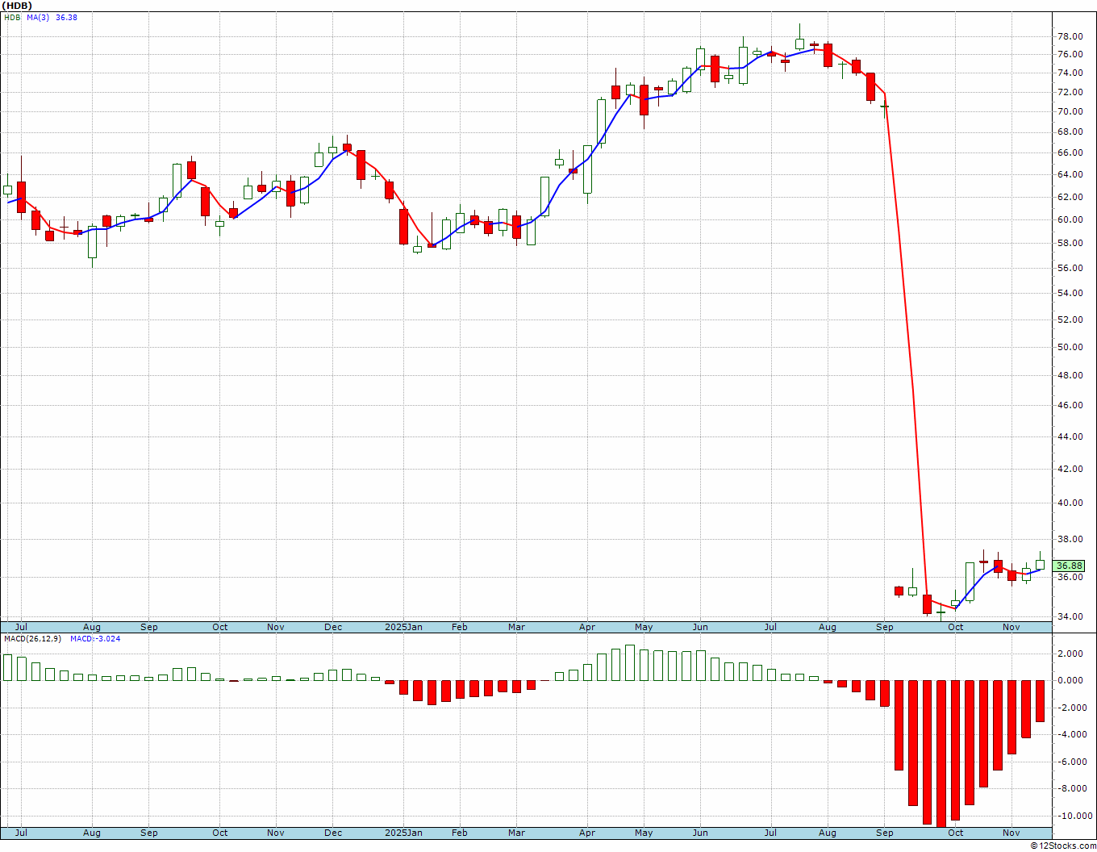Click Feb on the MACD panel time axis

tap(459, 833)
